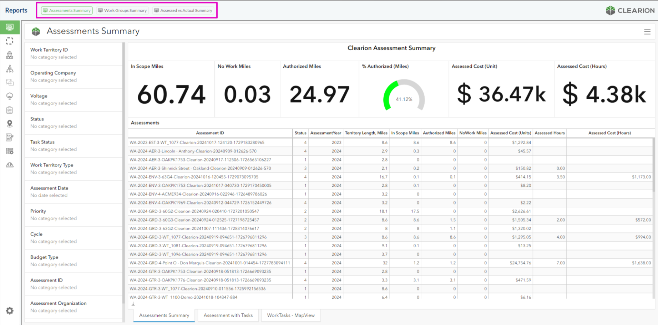Open the Work Groups Summary report
This screenshot has width=658, height=325.
pyautogui.click(x=122, y=11)
